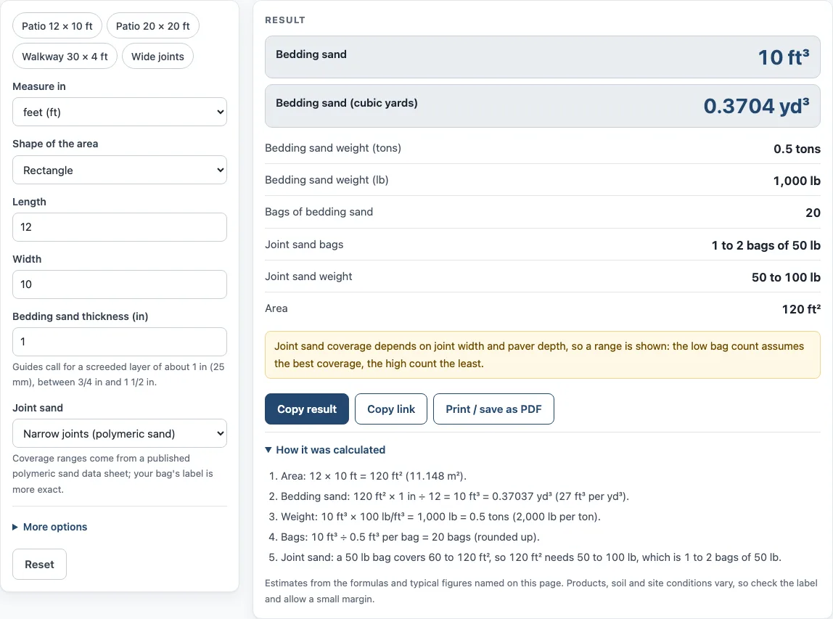
Task: Click the 'Joint sand weight' row label
Action: coord(308,276)
